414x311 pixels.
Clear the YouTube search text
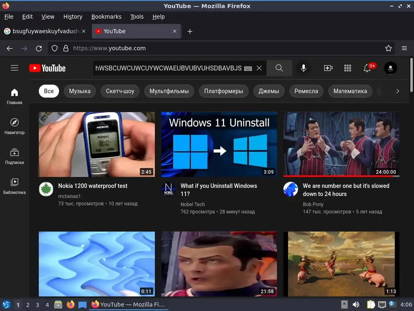point(259,68)
